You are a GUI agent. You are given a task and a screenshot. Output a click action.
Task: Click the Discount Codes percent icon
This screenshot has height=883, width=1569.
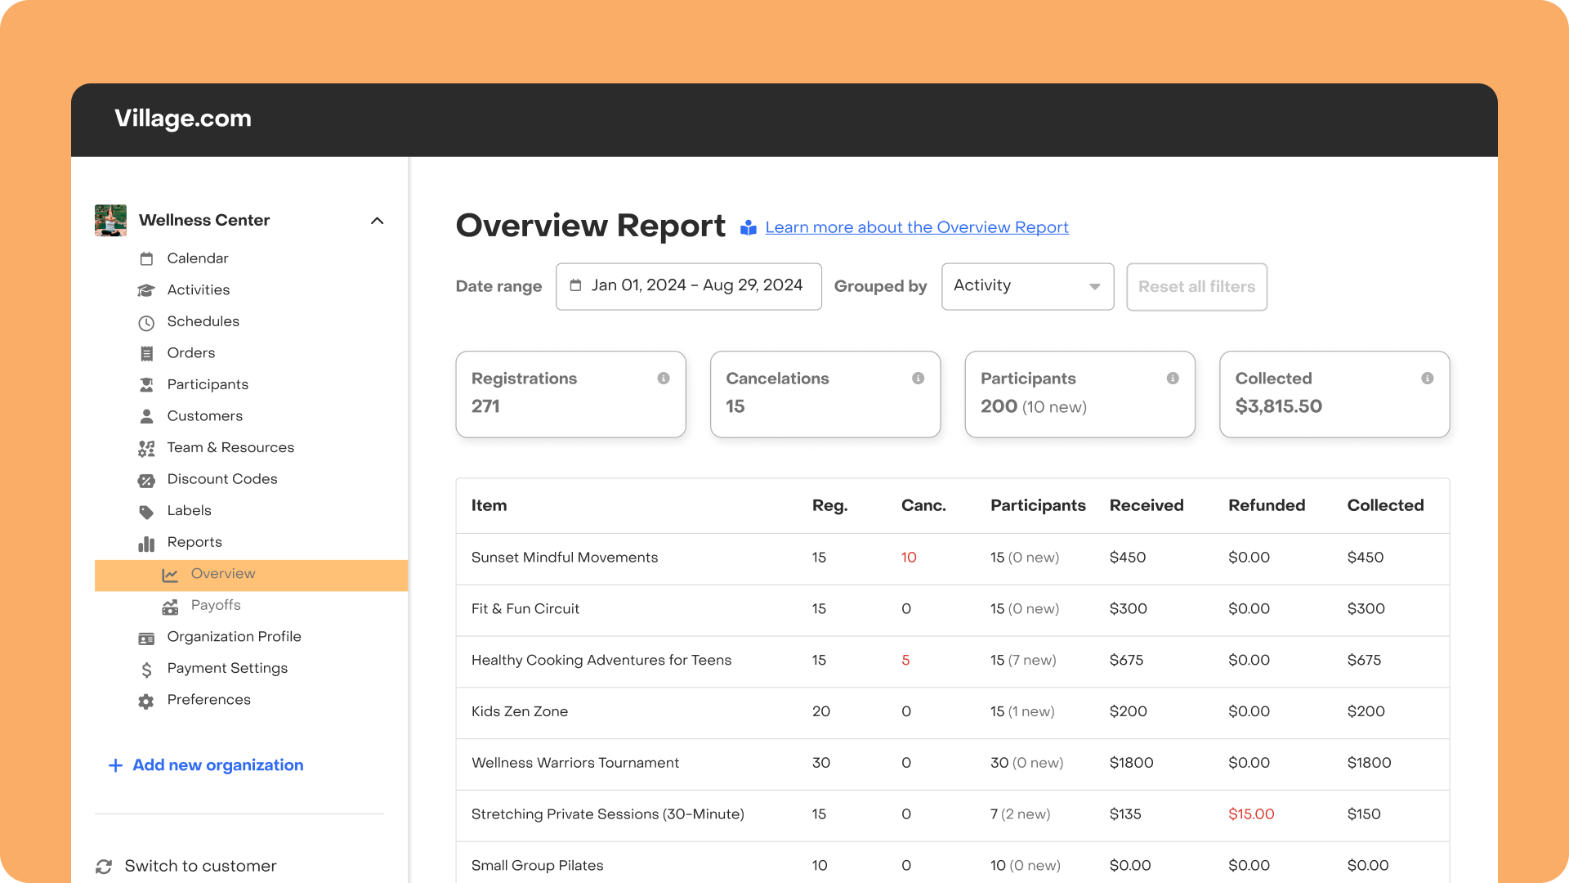[146, 480]
